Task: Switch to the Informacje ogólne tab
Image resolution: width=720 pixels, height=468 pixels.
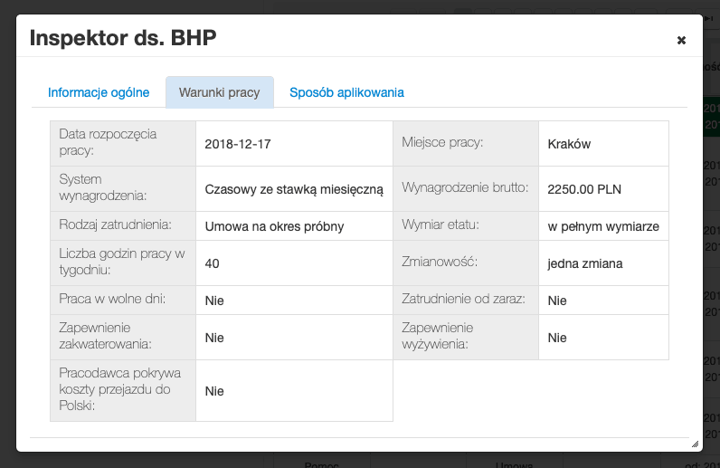Action: (99, 92)
